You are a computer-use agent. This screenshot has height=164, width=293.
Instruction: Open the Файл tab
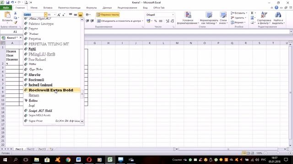click(6, 8)
